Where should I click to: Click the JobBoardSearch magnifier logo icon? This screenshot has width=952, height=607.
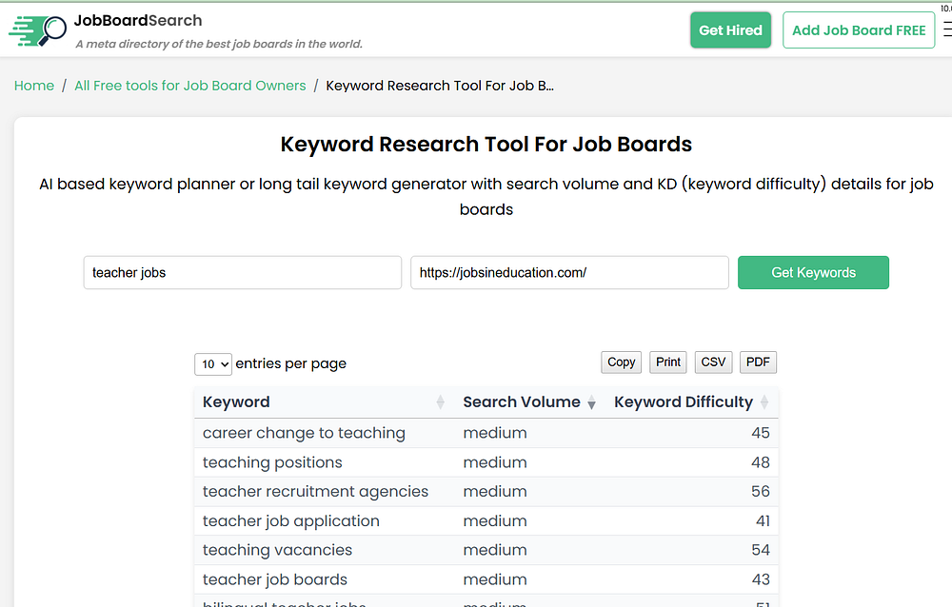click(x=37, y=30)
